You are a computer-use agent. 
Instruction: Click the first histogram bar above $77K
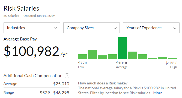(82, 56)
